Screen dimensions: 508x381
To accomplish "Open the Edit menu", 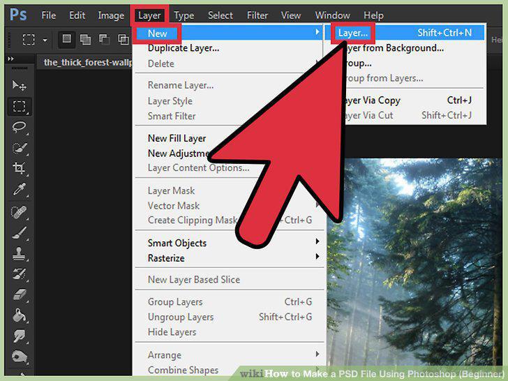I will tap(77, 15).
